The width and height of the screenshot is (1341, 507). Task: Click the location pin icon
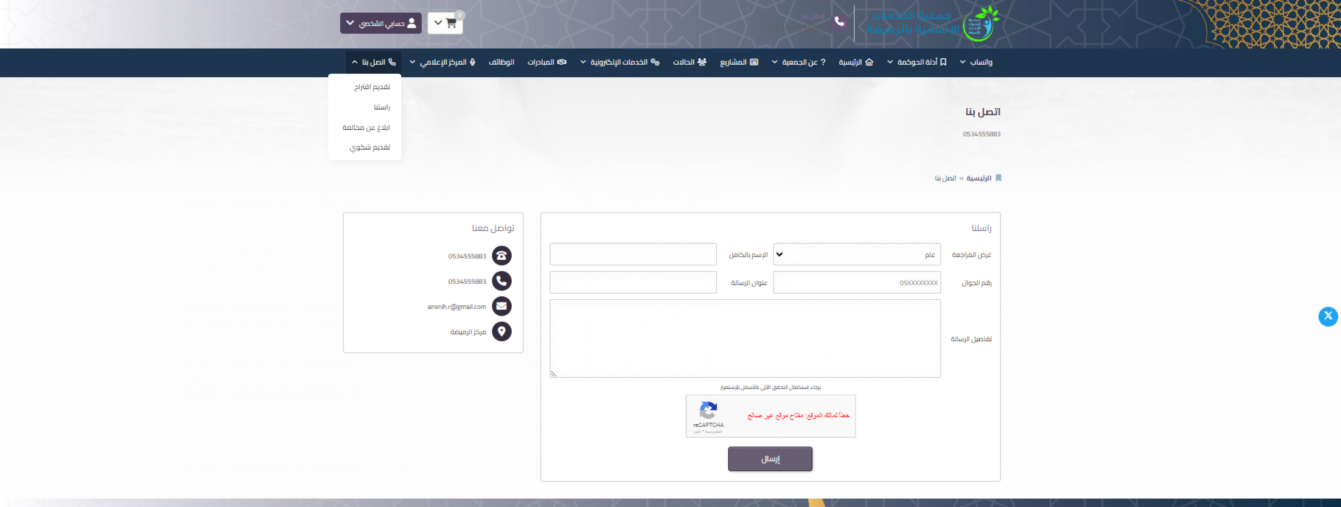coord(501,331)
